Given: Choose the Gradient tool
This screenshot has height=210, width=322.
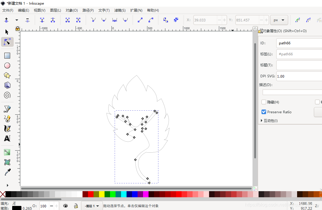Looking at the screenshot, I should tap(7, 152).
